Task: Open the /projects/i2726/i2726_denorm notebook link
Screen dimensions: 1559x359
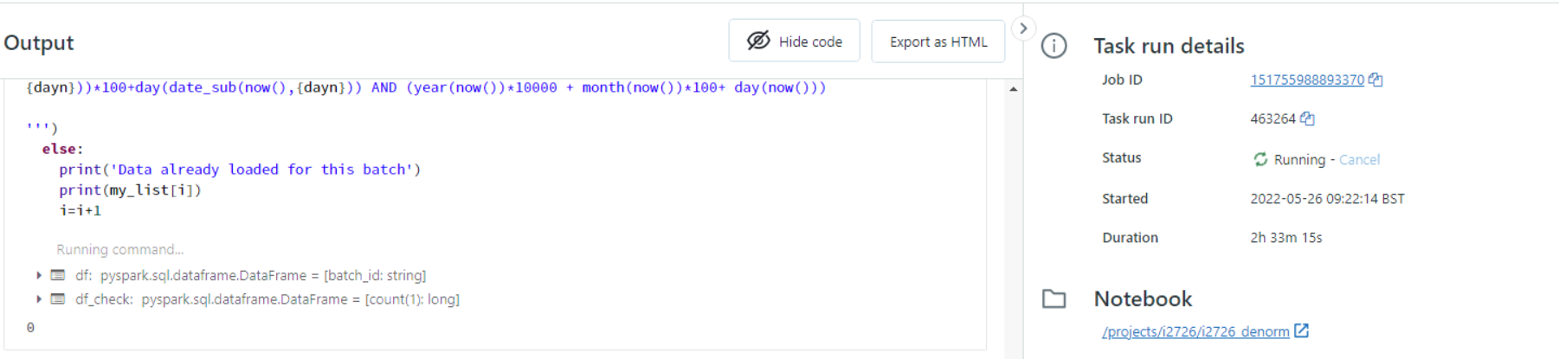Action: [x=1195, y=331]
